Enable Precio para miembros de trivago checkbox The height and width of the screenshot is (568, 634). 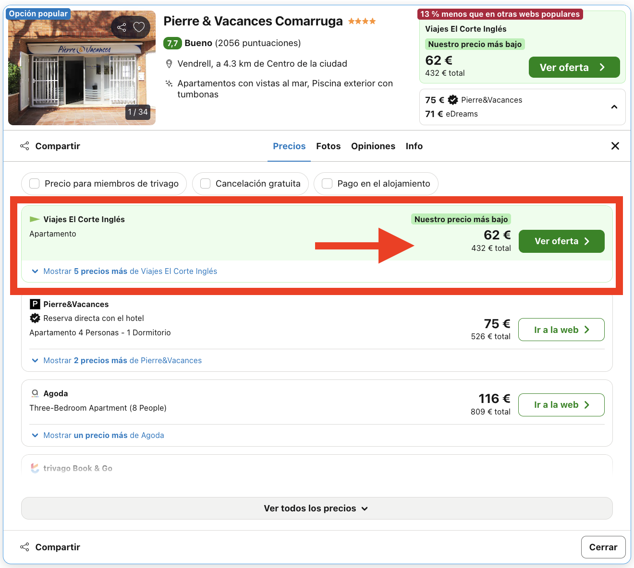click(35, 184)
